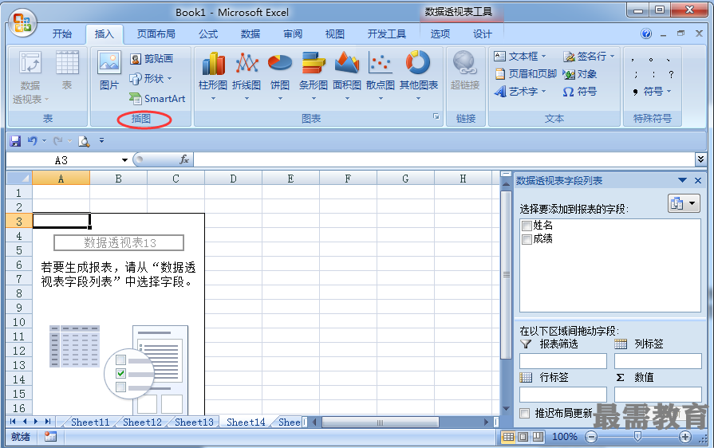Click the formula bar input
The image size is (714, 448).
[x=444, y=159]
